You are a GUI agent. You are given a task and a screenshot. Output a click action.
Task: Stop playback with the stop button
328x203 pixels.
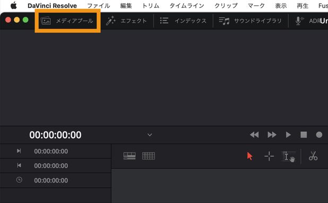click(x=304, y=135)
